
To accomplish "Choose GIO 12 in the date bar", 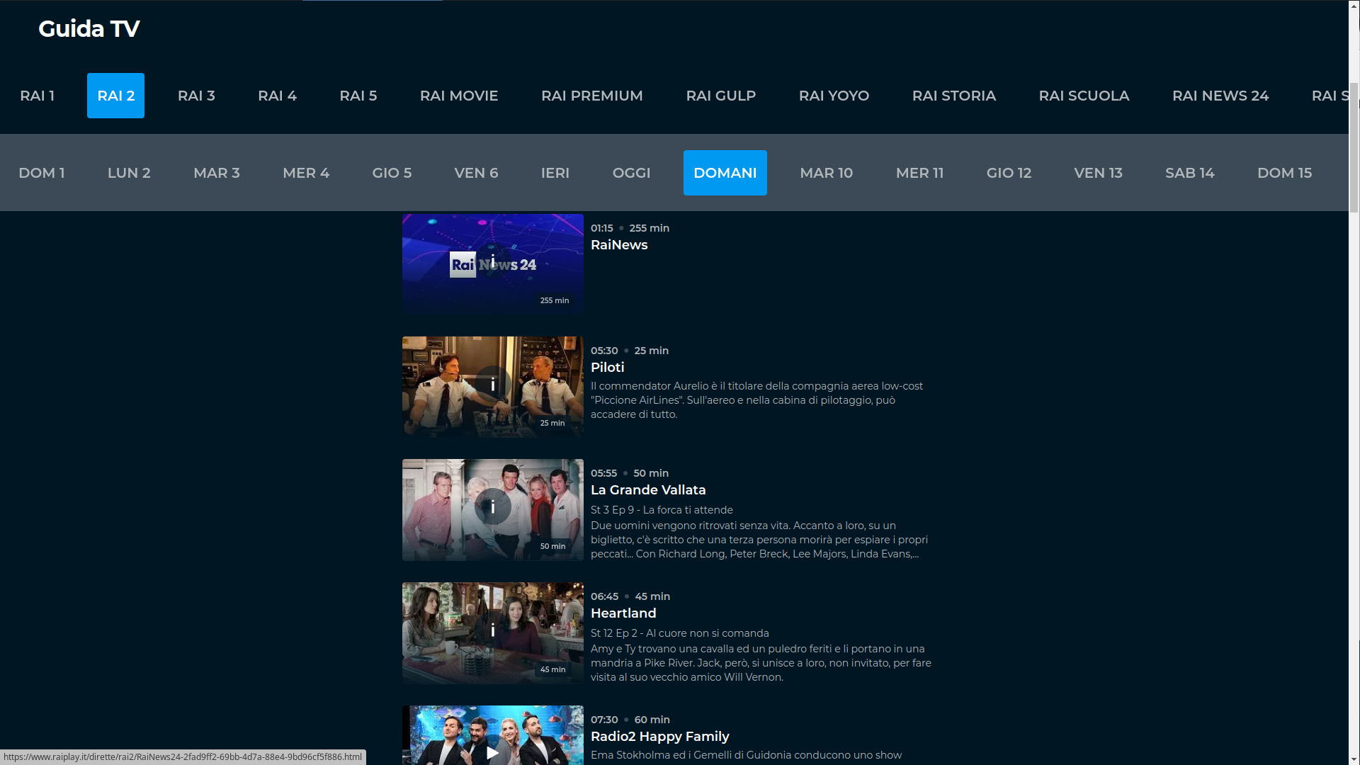I will 1009,173.
